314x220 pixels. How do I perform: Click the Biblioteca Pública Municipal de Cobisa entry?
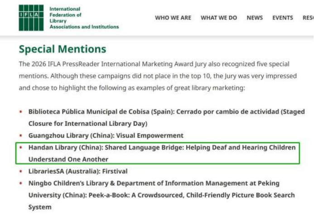(x=167, y=118)
